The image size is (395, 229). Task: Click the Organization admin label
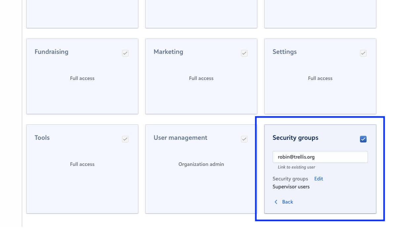201,164
